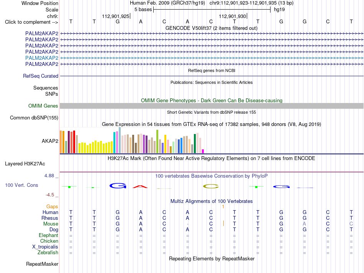Click the X_tropicalis species label
The height and width of the screenshot is (273, 364).
pos(45,247)
